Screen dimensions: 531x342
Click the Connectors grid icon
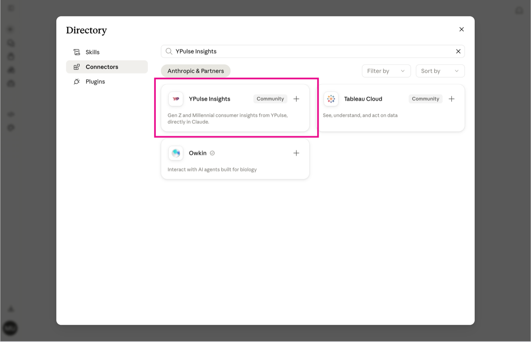click(77, 67)
